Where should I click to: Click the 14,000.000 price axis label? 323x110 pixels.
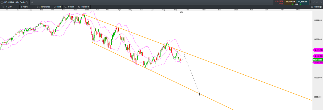318,39
